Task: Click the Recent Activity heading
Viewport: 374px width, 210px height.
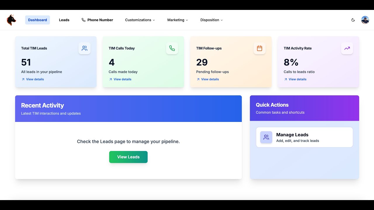Action: pos(42,105)
